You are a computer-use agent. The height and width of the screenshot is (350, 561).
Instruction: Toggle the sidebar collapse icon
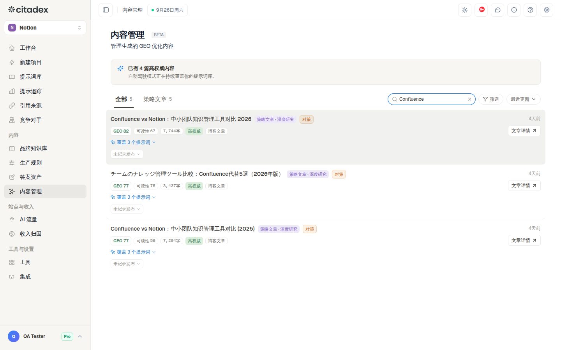pos(106,10)
